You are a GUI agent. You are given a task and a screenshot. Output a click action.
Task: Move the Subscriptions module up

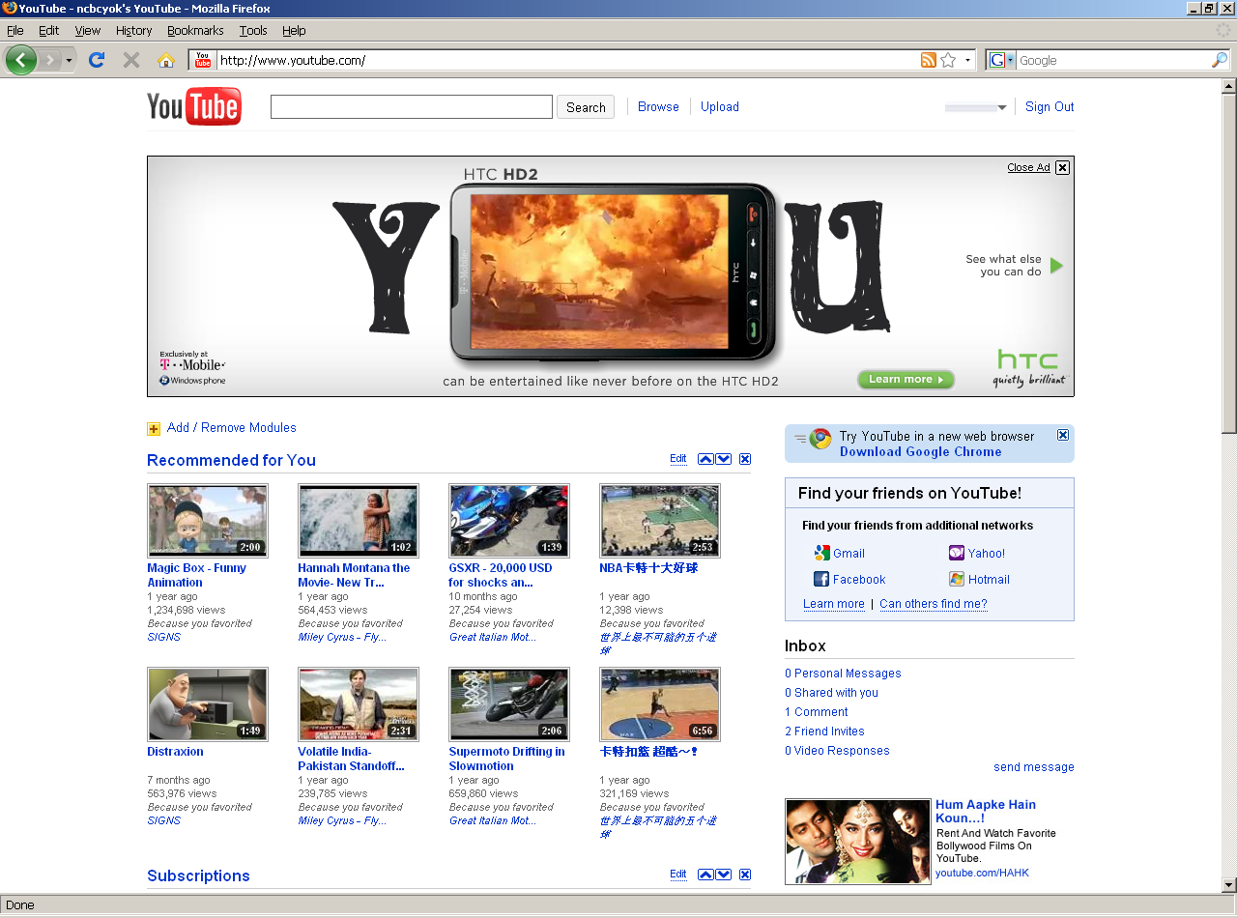(x=705, y=875)
